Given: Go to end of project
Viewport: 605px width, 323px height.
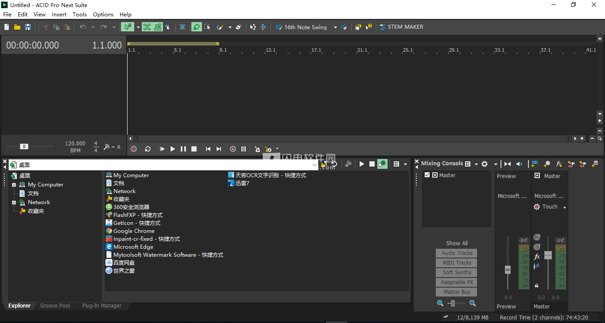Looking at the screenshot, I should pos(219,149).
